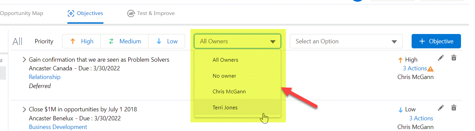The image size is (475, 131).
Task: Open the Select an Option dropdown
Action: [x=346, y=41]
